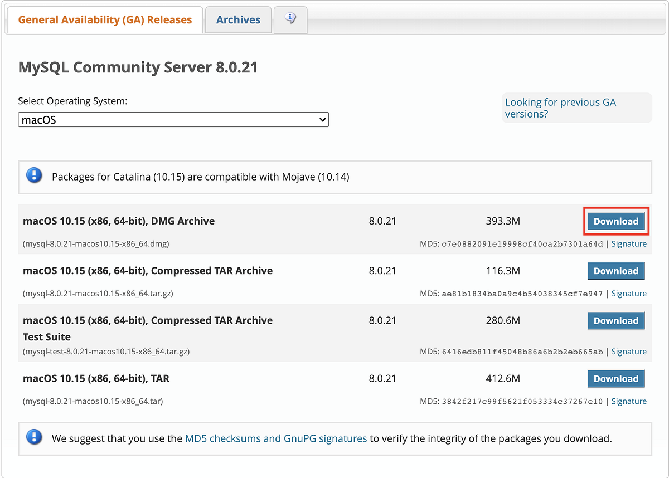669x478 pixels.
Task: Click the info speech-bubble tab icon
Action: coord(290,18)
